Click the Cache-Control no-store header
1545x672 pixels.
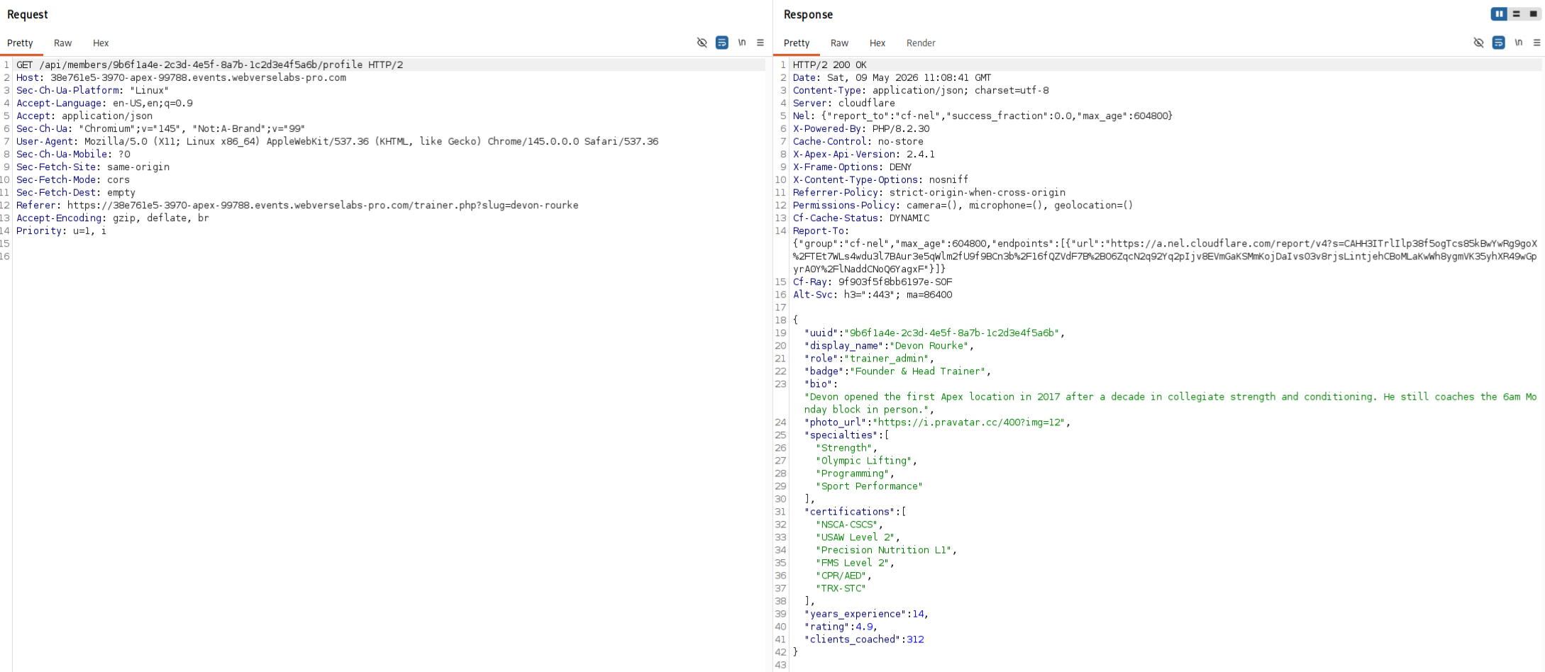[858, 141]
